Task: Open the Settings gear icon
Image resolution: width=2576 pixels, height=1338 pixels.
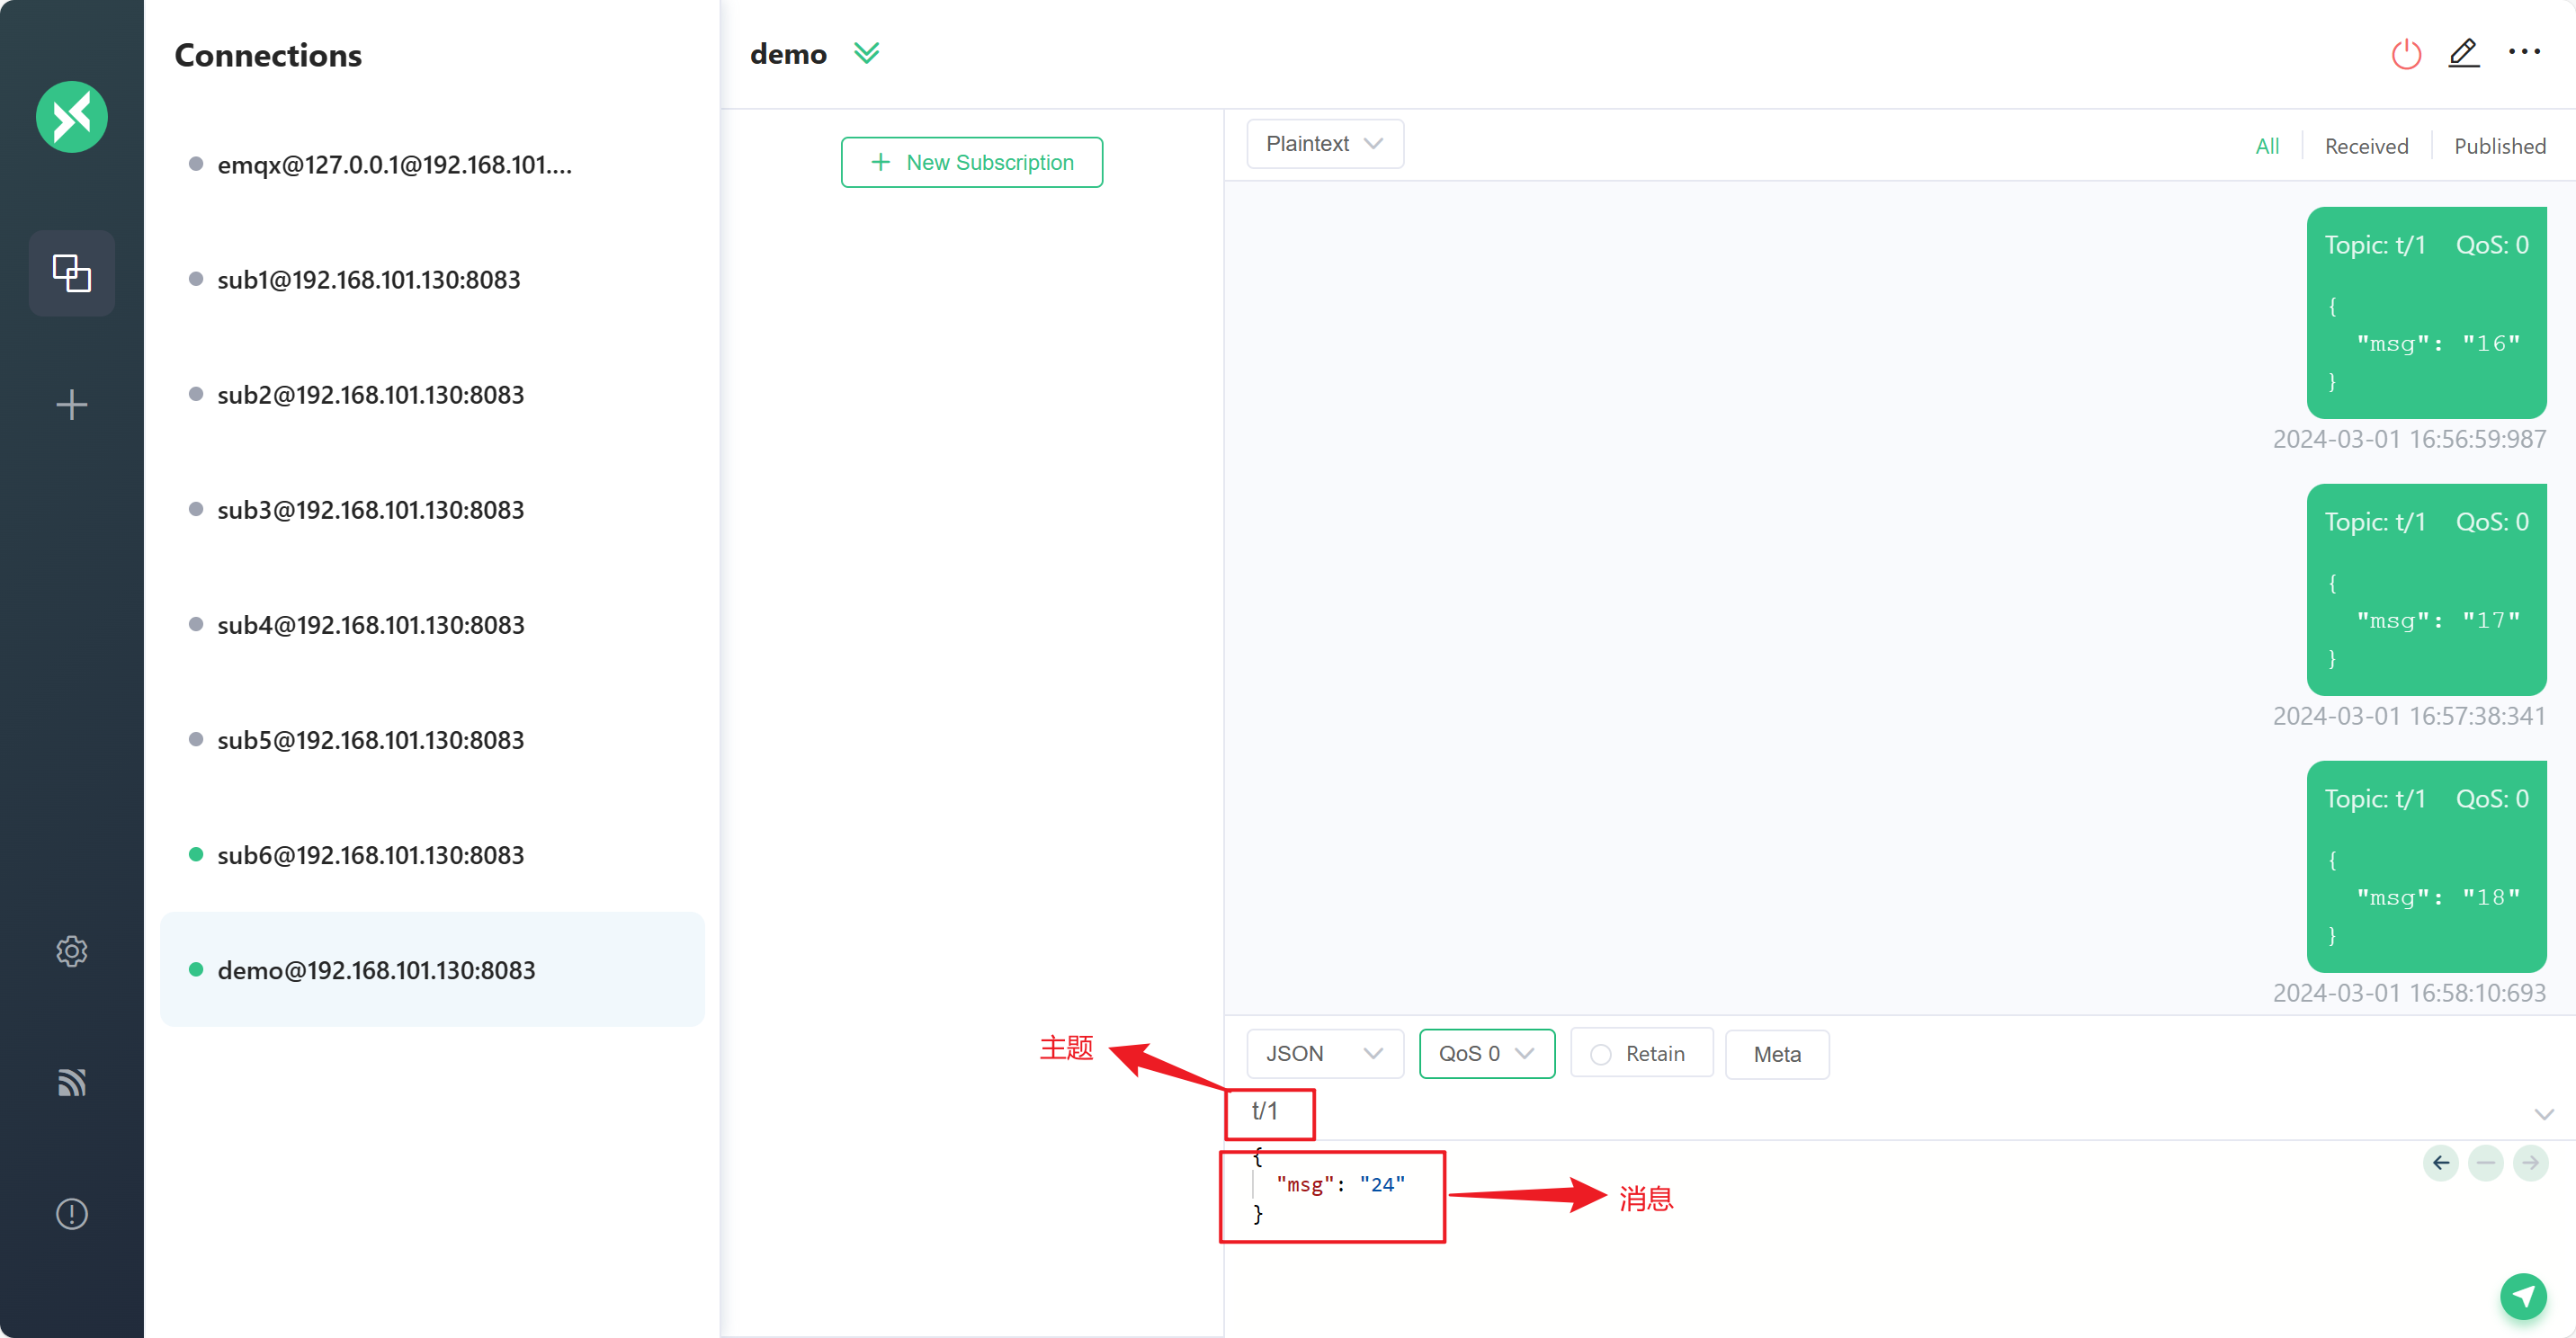Action: [x=71, y=951]
